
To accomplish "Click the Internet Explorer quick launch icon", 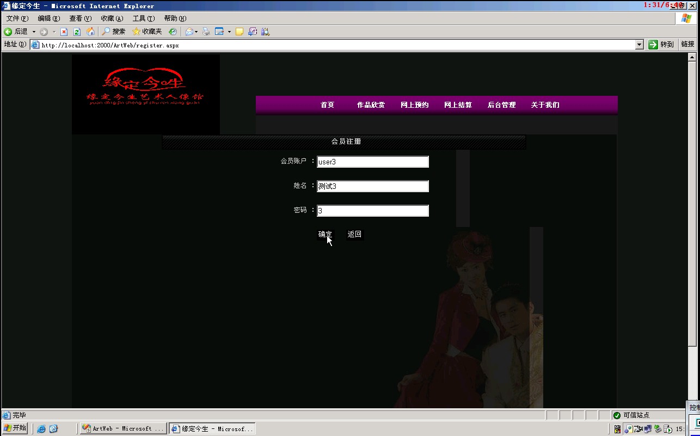I will (41, 429).
